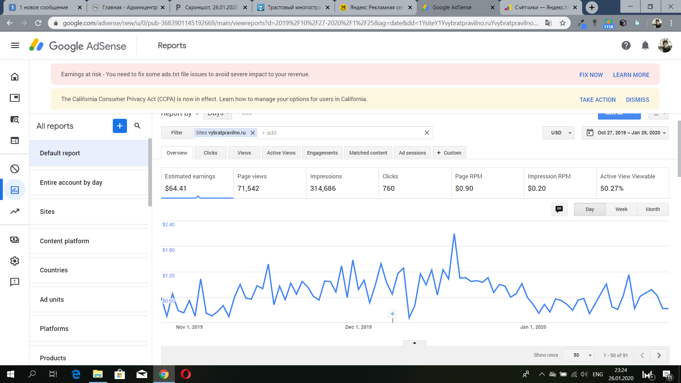Image resolution: width=681 pixels, height=383 pixels.
Task: Switch chart granularity to Month
Action: point(653,209)
